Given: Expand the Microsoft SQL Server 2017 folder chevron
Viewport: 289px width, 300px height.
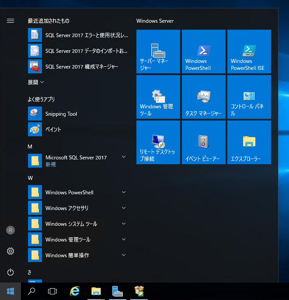Looking at the screenshot, I should coord(124,157).
